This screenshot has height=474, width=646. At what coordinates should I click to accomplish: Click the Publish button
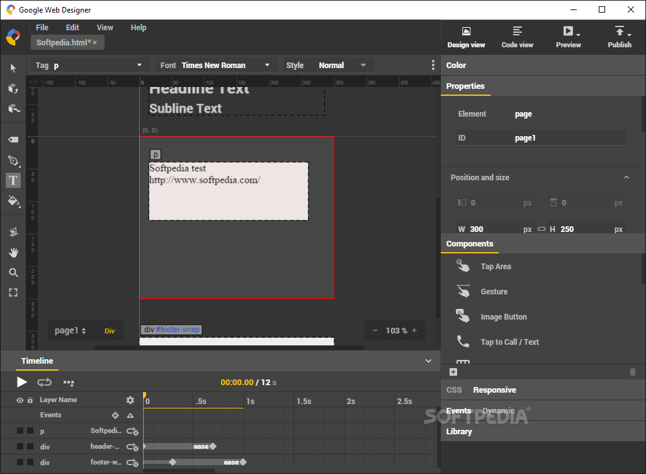pos(619,37)
